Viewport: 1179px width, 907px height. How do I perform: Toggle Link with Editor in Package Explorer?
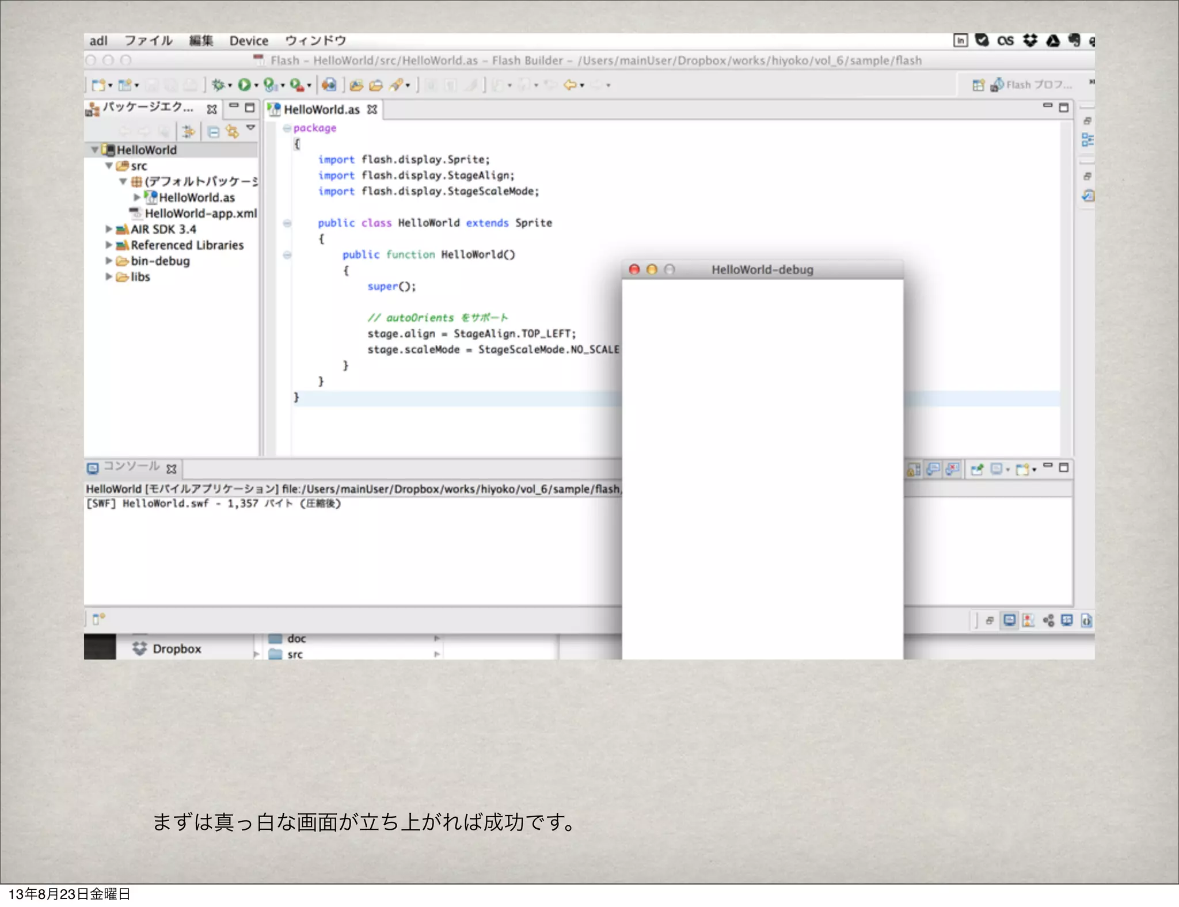(232, 132)
